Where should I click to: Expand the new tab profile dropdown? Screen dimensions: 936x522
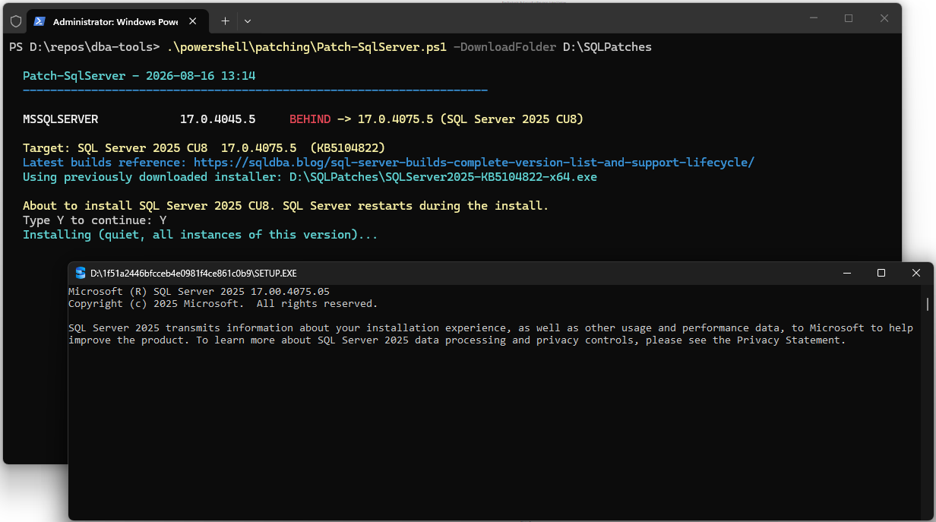pos(248,21)
